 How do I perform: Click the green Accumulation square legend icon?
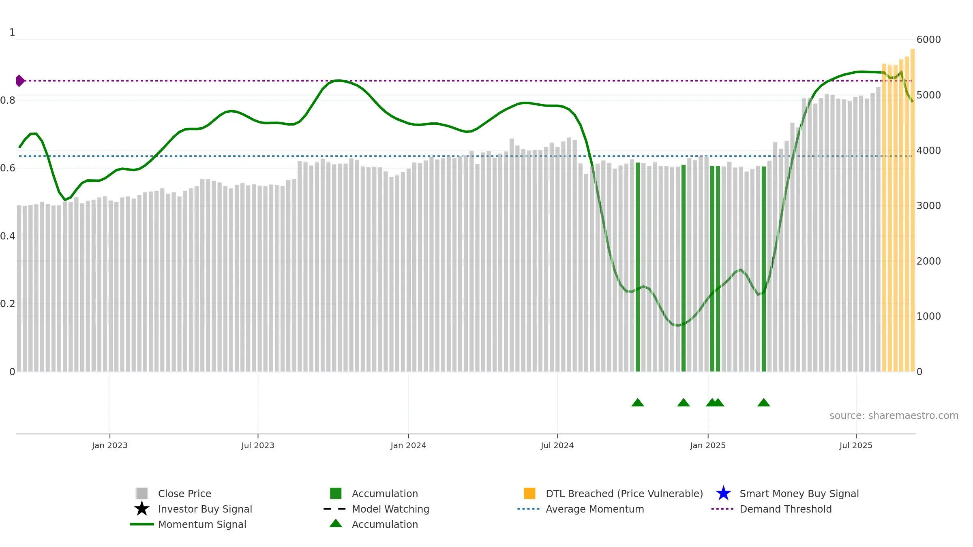(336, 493)
